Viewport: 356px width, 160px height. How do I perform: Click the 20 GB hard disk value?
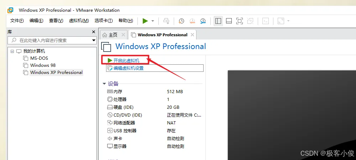[x=173, y=107]
